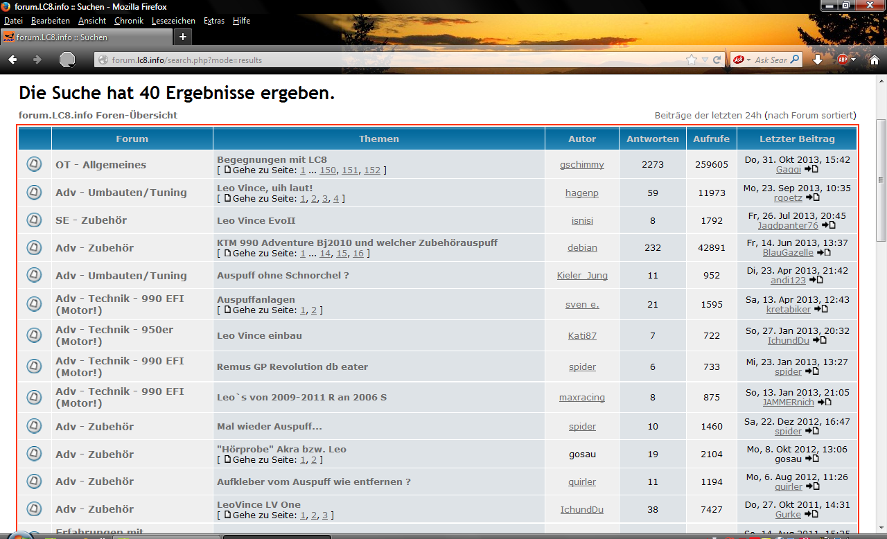Open the downloads arrow in toolbar
The image size is (887, 539).
818,60
